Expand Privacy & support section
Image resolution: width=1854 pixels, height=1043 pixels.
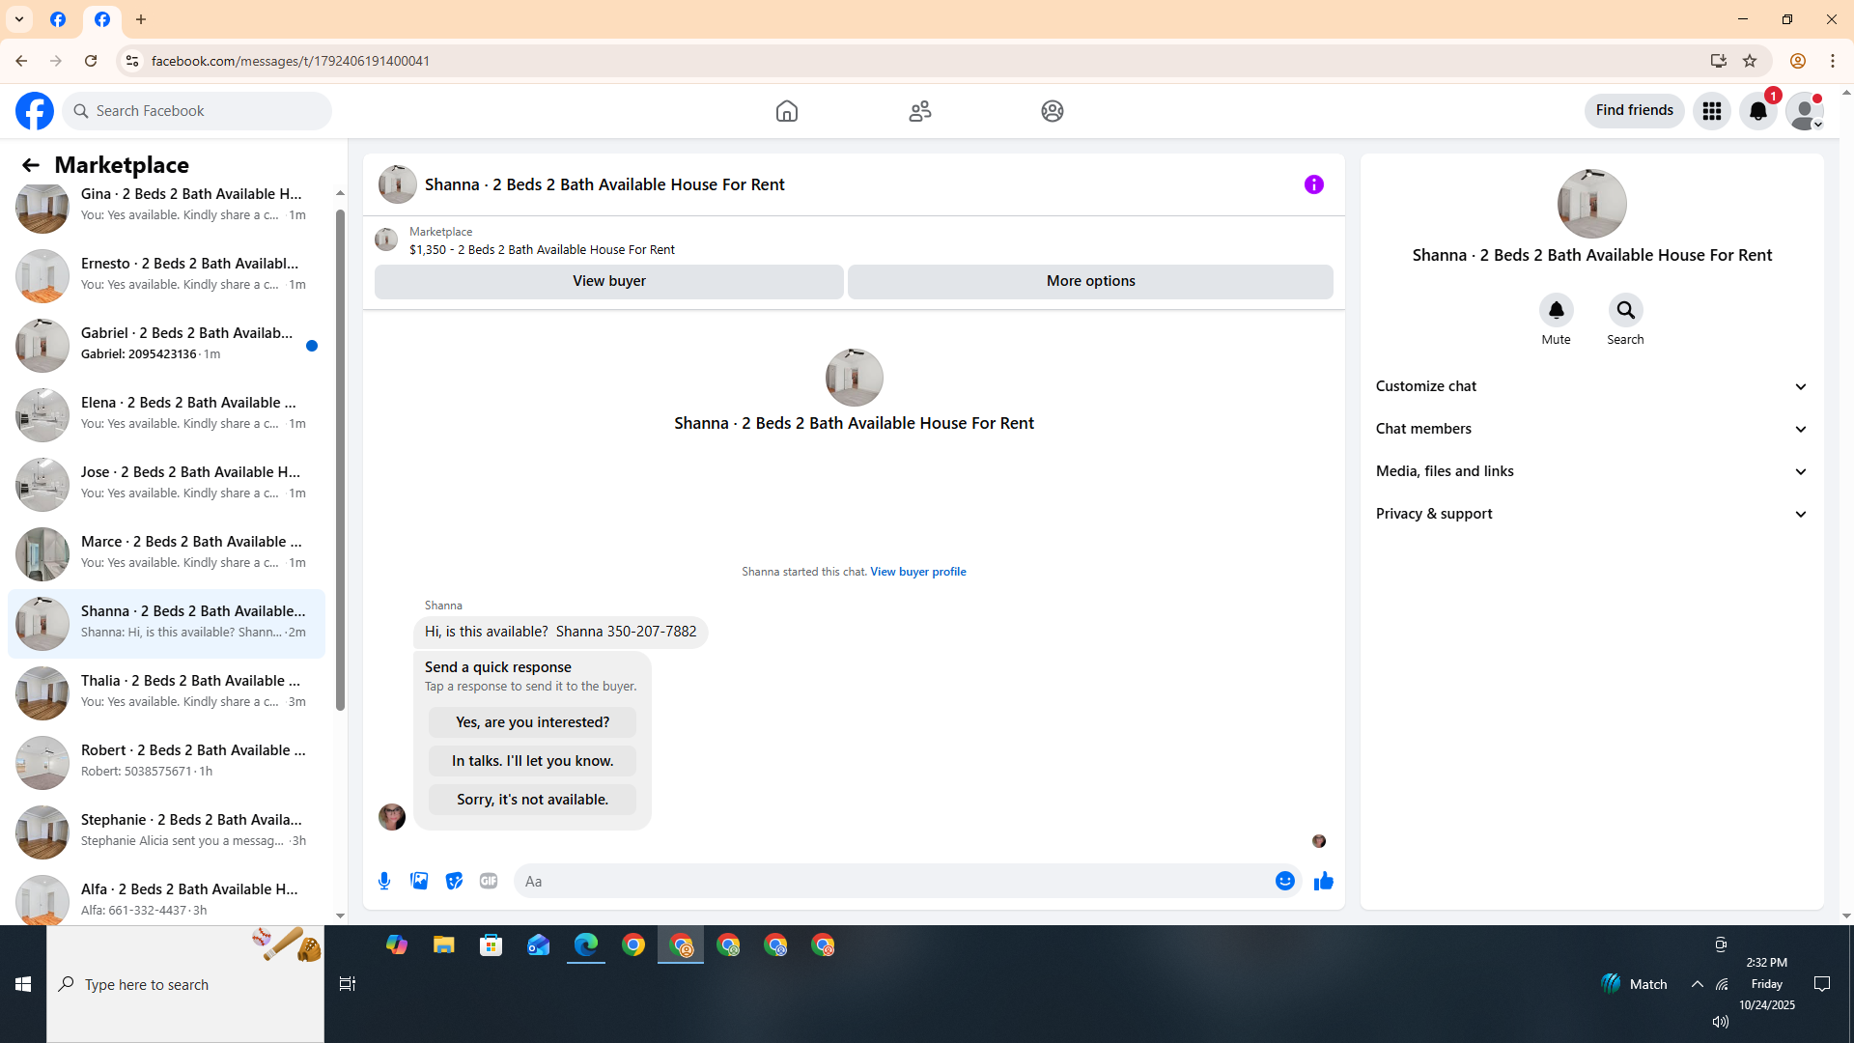(1591, 514)
